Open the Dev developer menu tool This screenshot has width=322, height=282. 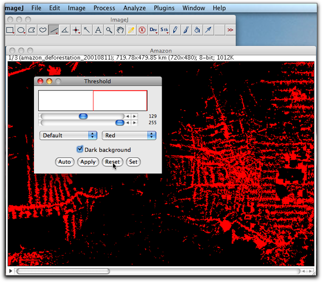153,30
